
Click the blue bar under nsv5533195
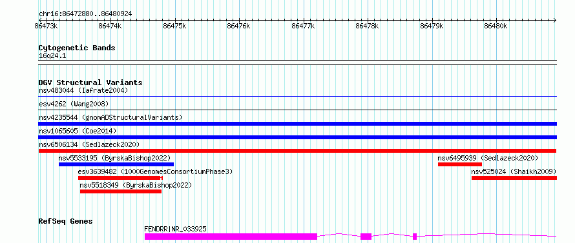pos(116,164)
